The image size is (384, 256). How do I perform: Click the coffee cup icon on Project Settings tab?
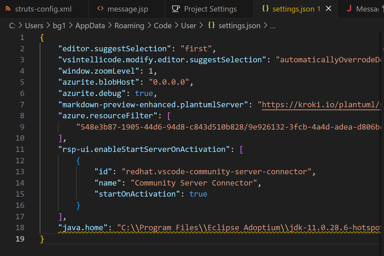coord(176,9)
